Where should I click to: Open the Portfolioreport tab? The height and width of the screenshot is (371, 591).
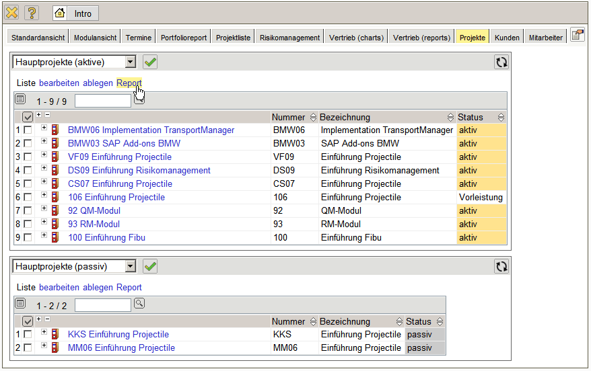click(184, 38)
